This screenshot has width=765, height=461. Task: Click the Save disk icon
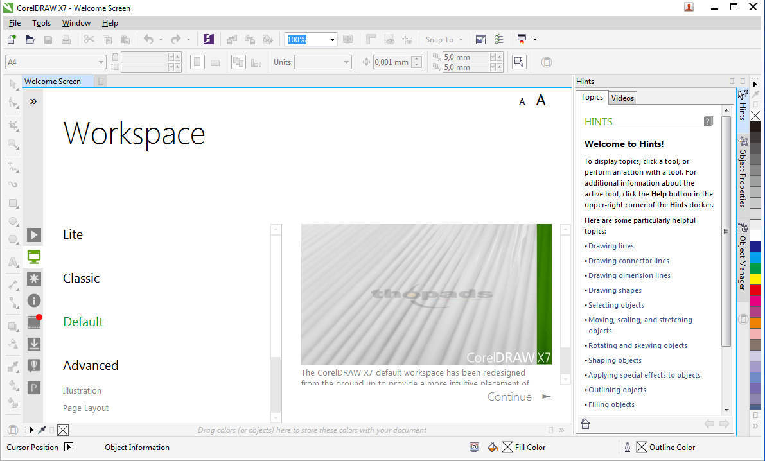tap(48, 40)
